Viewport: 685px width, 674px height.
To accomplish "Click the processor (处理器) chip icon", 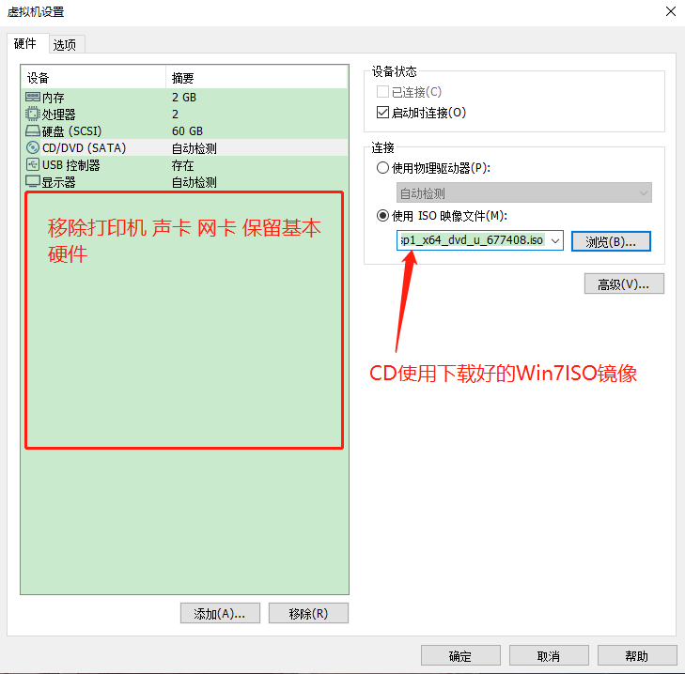I will click(x=33, y=114).
